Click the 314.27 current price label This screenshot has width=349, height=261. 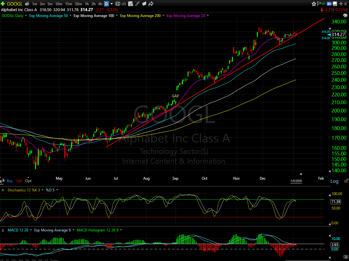[338, 34]
